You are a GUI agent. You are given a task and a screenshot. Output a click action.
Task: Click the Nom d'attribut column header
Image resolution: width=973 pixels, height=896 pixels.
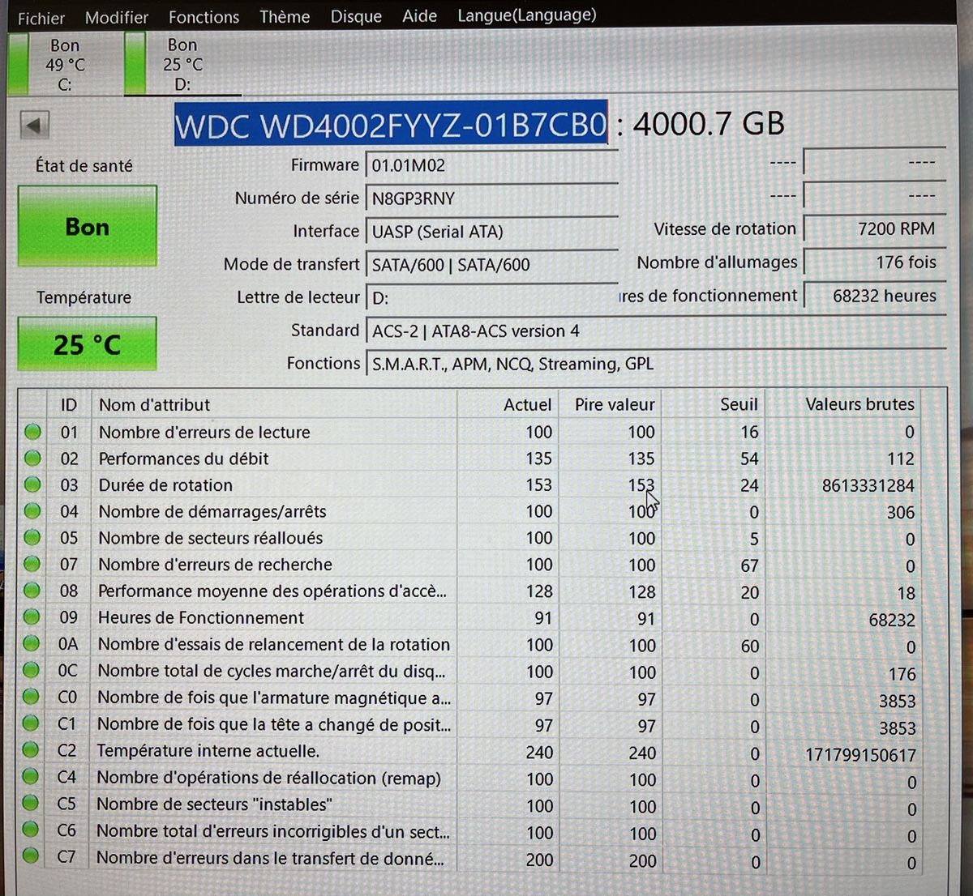click(274, 404)
